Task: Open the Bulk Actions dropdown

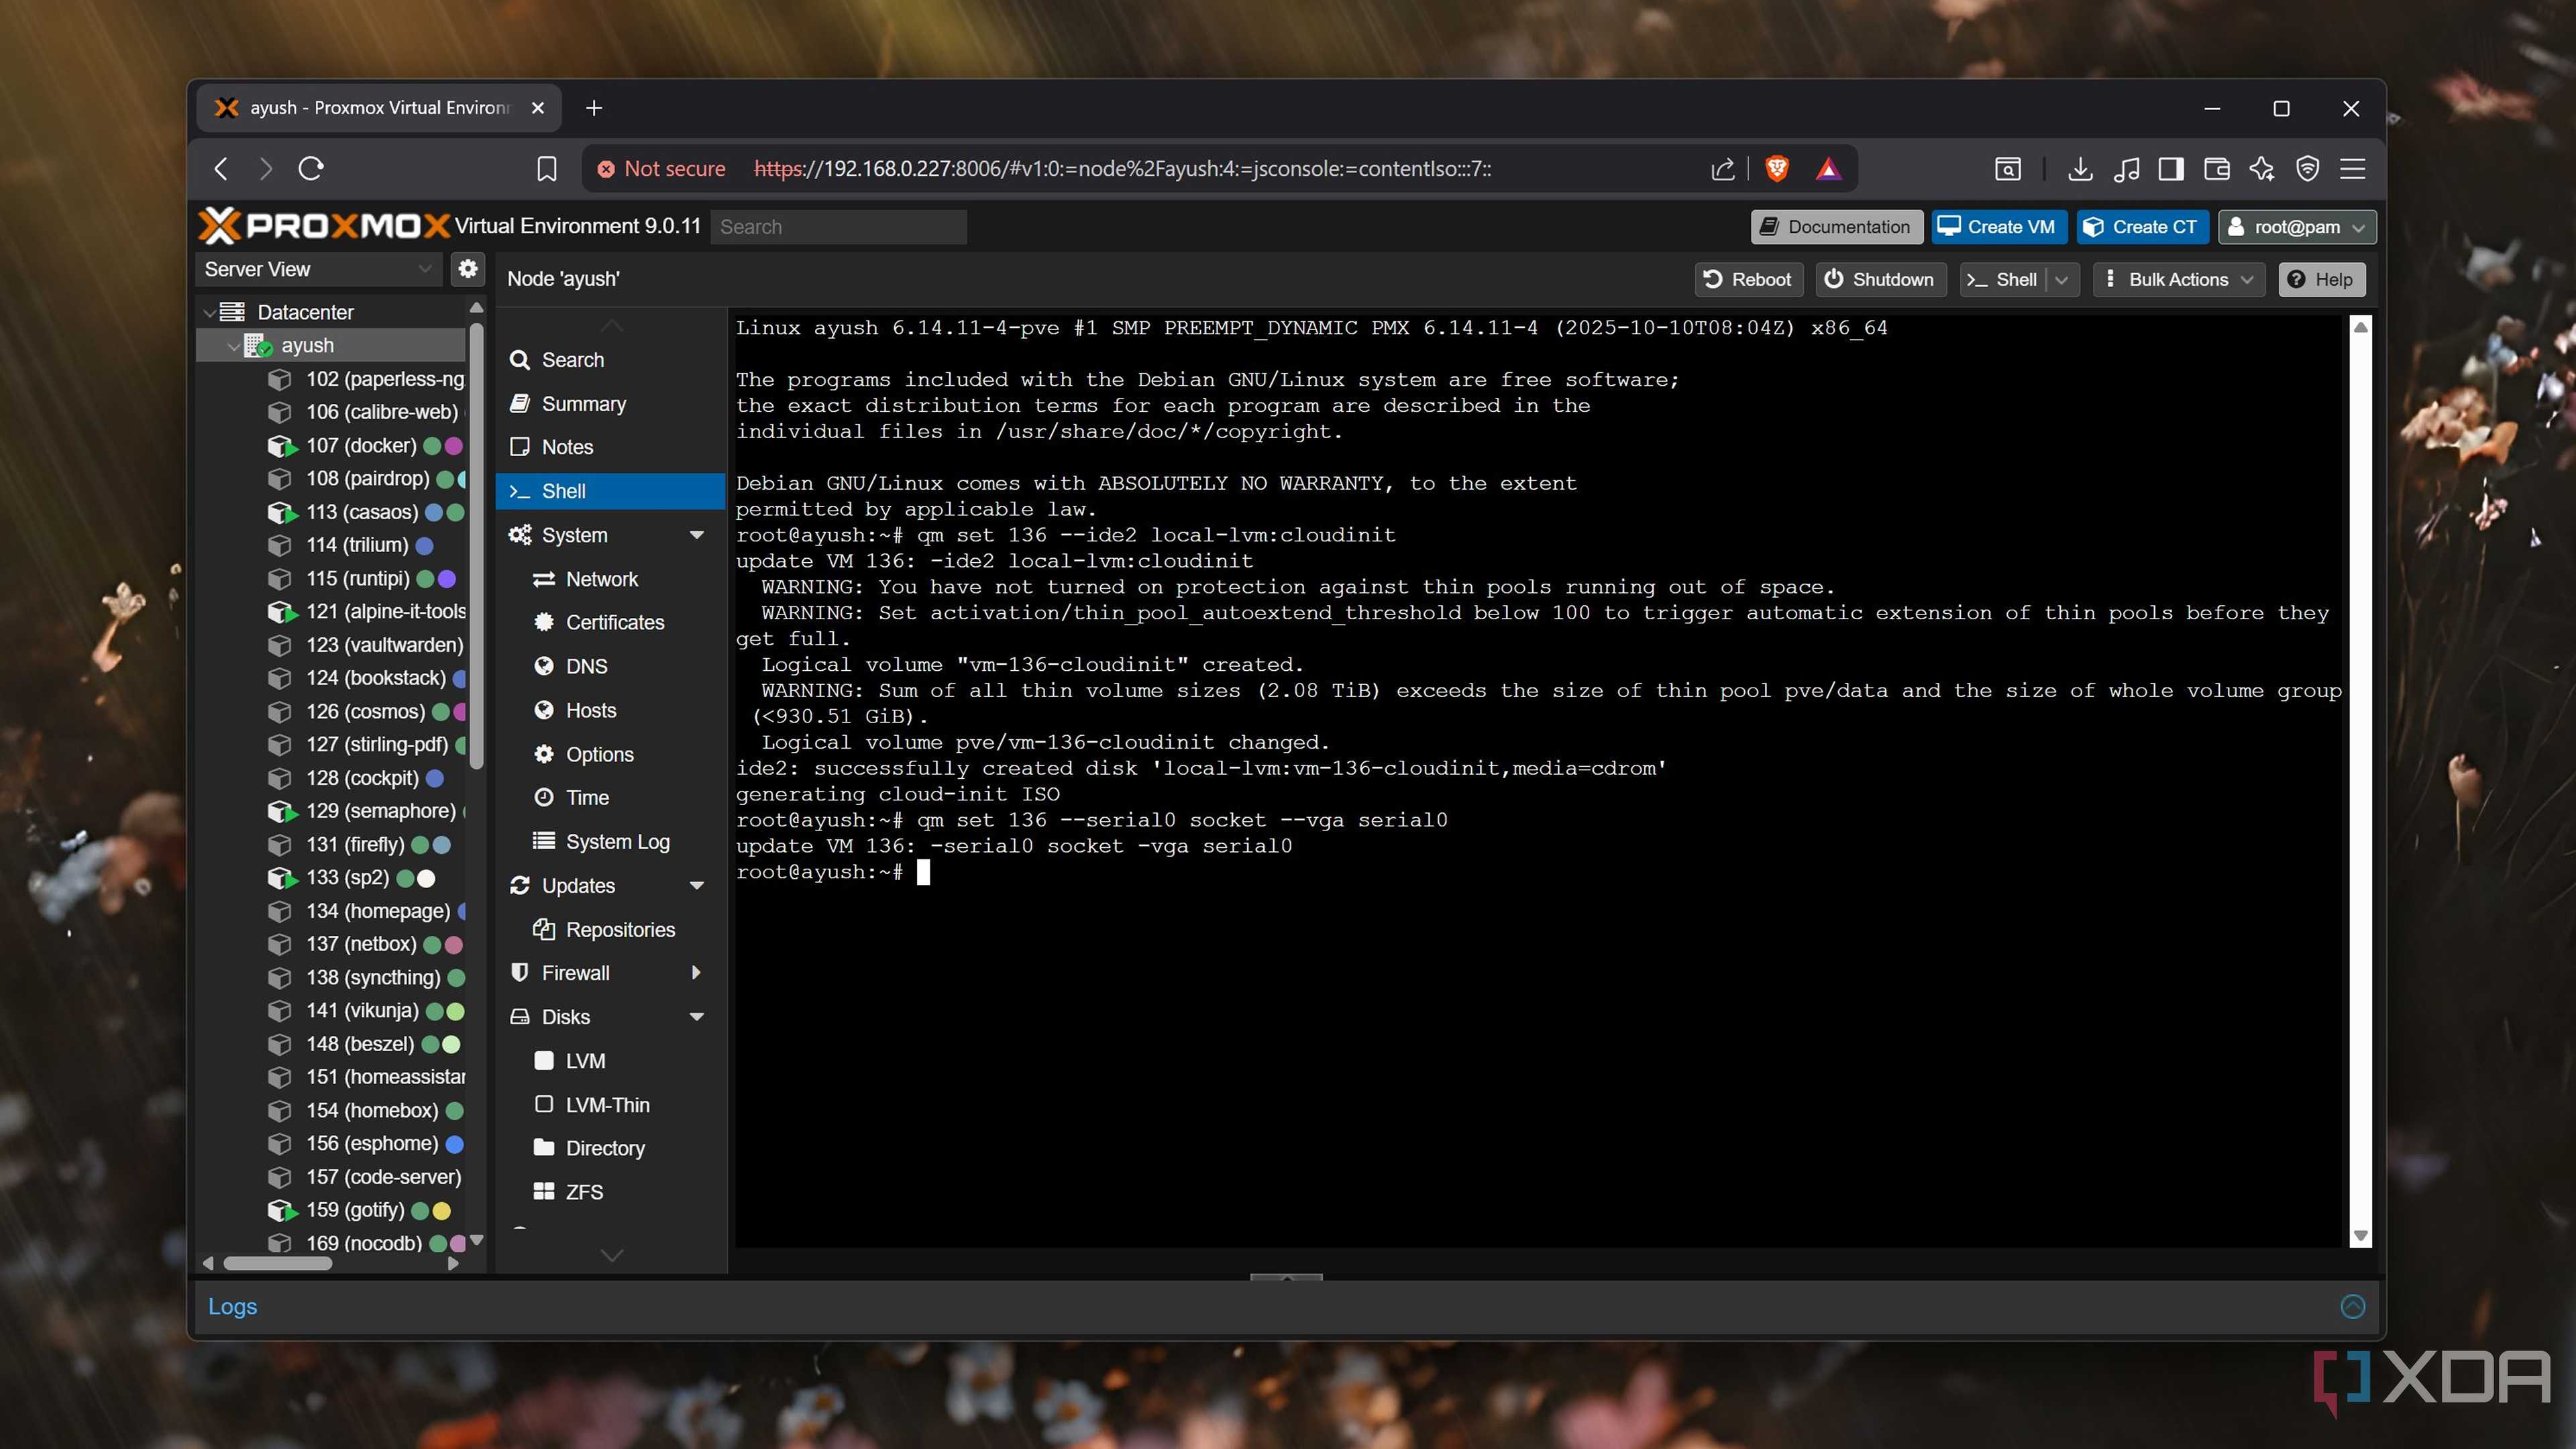Action: 2178,279
